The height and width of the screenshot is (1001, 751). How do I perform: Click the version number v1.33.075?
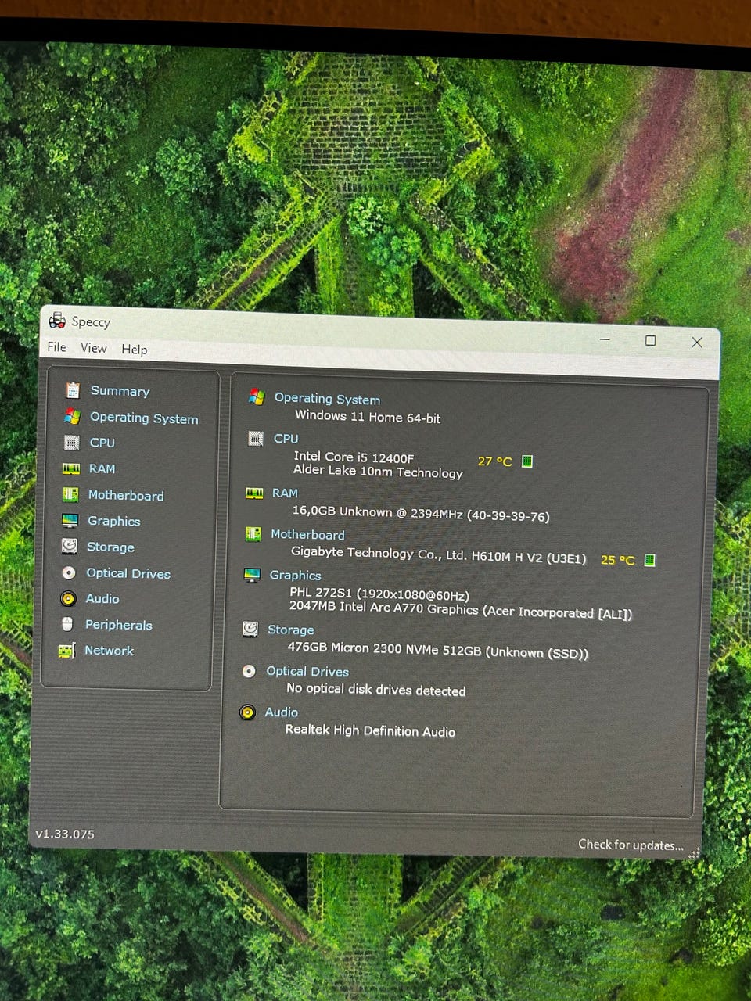[x=65, y=834]
